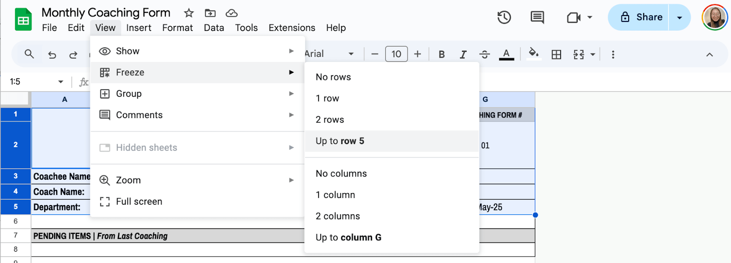Increase font size with plus button
The height and width of the screenshot is (263, 731).
(x=418, y=54)
